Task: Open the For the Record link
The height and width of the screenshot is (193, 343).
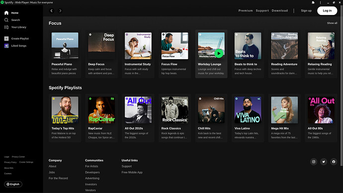Action: point(58,179)
